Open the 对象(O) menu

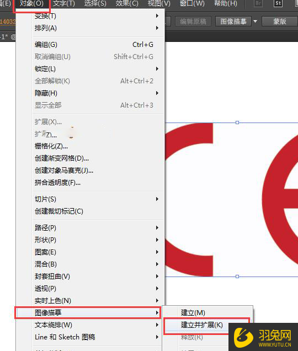31,4
